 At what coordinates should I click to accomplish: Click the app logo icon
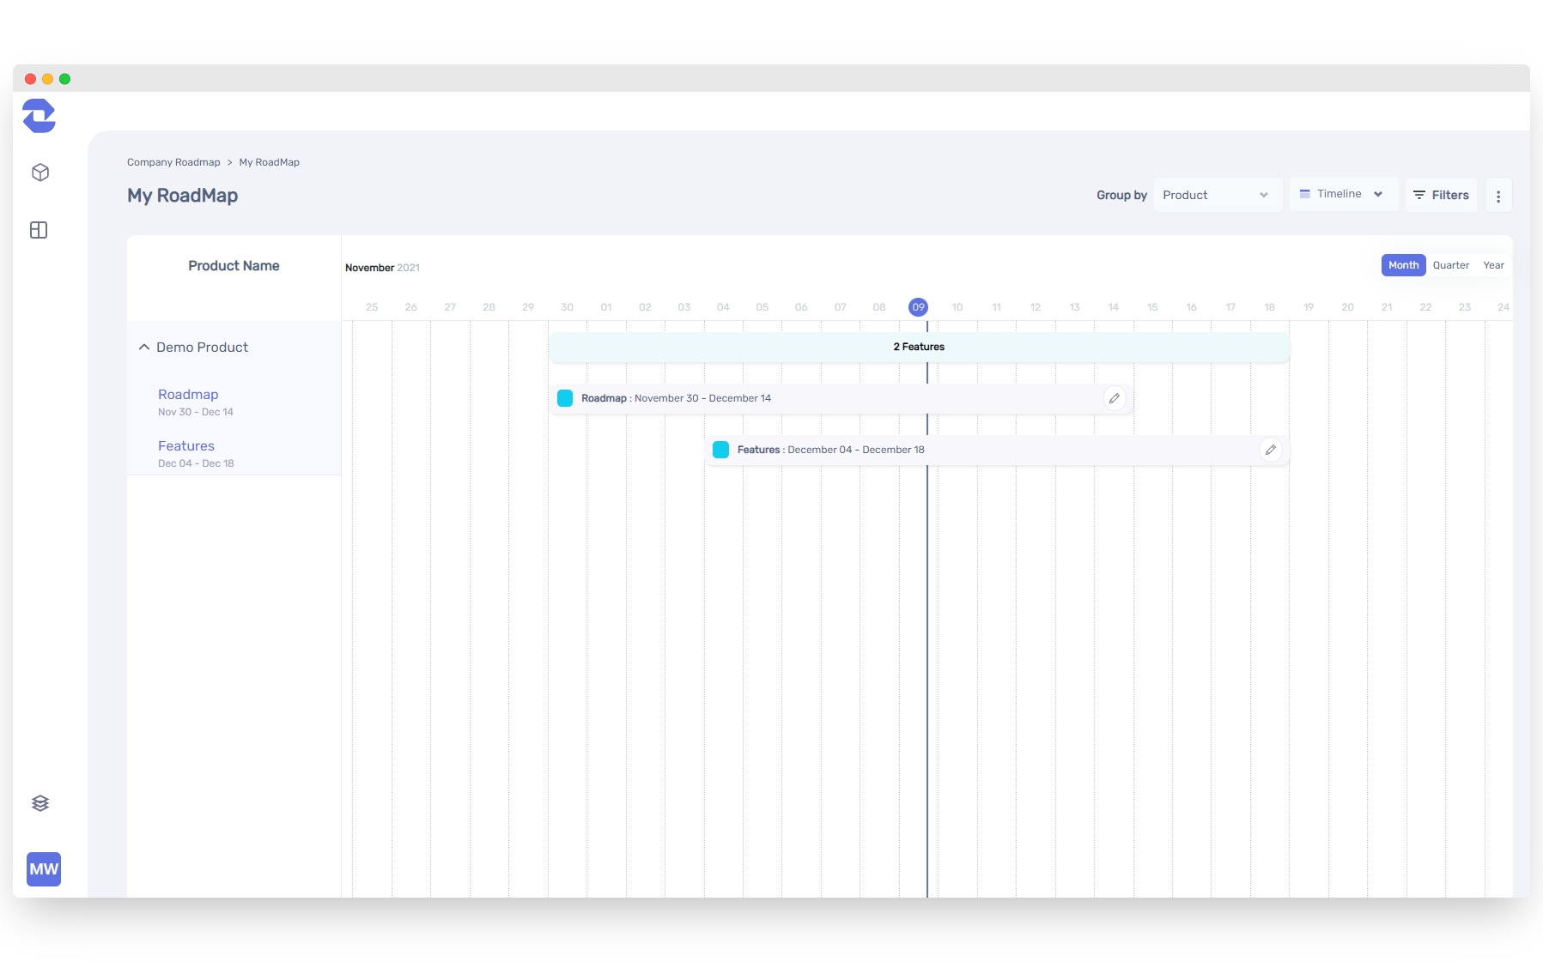tap(39, 116)
